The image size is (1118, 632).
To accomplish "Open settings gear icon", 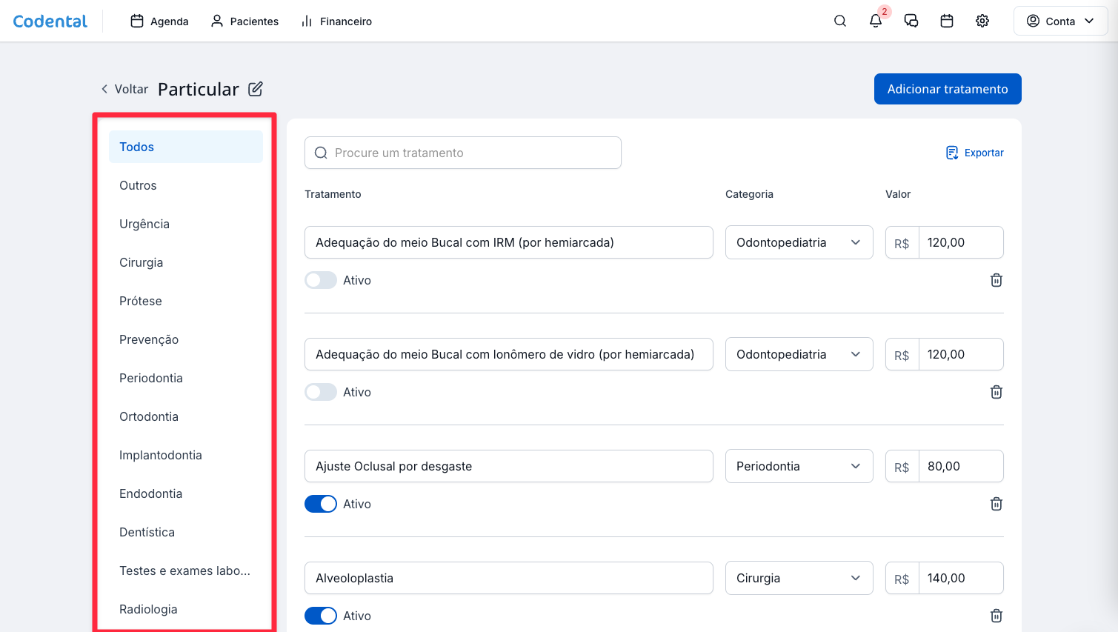I will pos(982,21).
